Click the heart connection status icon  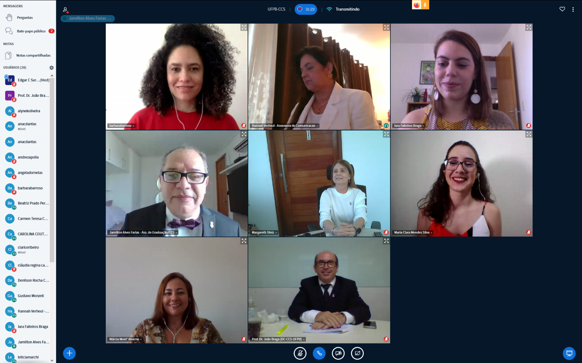[562, 9]
